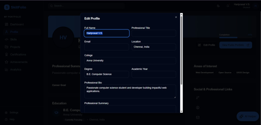Open the AI Helper button
The width and height of the screenshot is (261, 125).
point(248,116)
